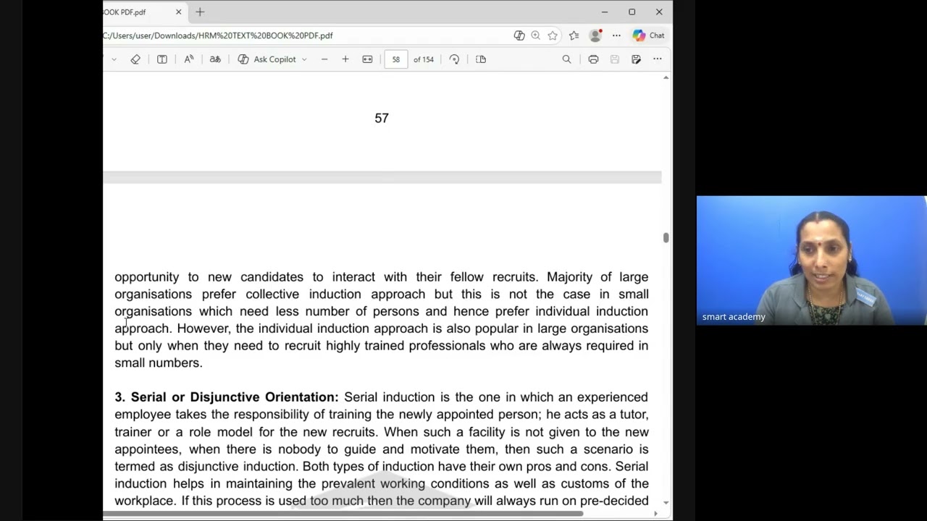Close the BOOK PDF.pdf tab
Viewport: 927px width, 521px height.
(178, 12)
